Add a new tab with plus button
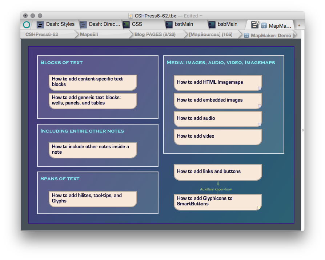Screen dimensions: 325x260 click(299, 25)
